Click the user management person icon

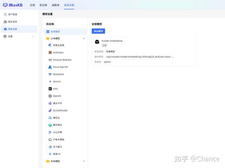(x=5, y=14)
